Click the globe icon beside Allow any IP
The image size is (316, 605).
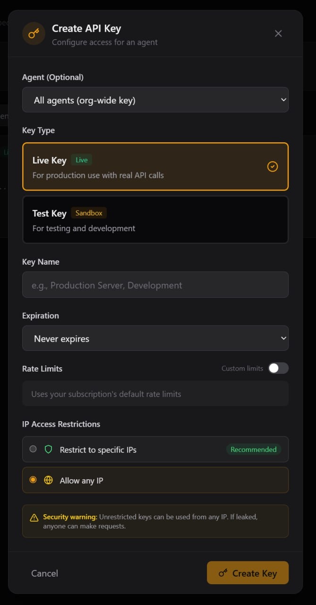click(x=48, y=480)
